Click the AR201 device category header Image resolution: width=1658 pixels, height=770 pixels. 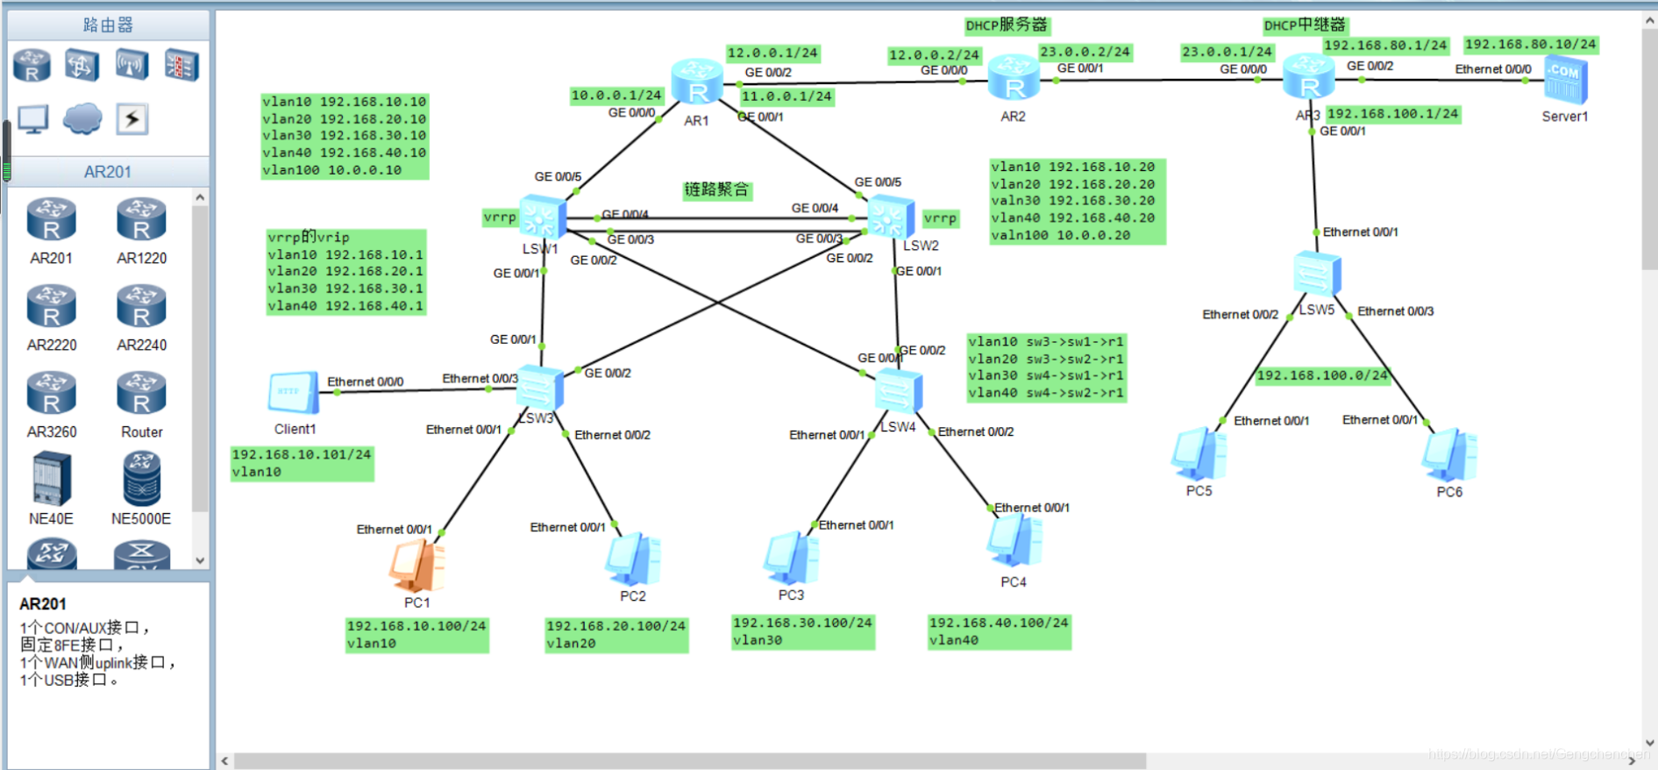point(108,172)
